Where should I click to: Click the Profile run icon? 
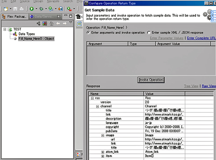[x=51, y=9]
